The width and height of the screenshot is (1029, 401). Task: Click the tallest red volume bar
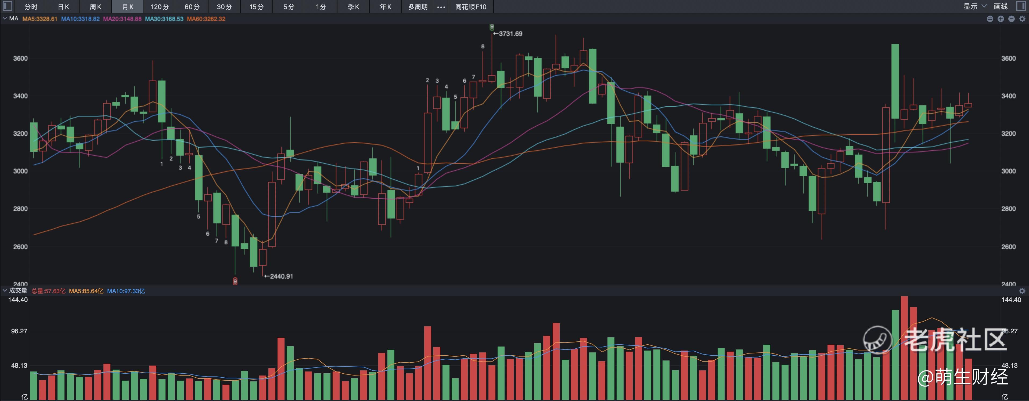click(x=904, y=348)
